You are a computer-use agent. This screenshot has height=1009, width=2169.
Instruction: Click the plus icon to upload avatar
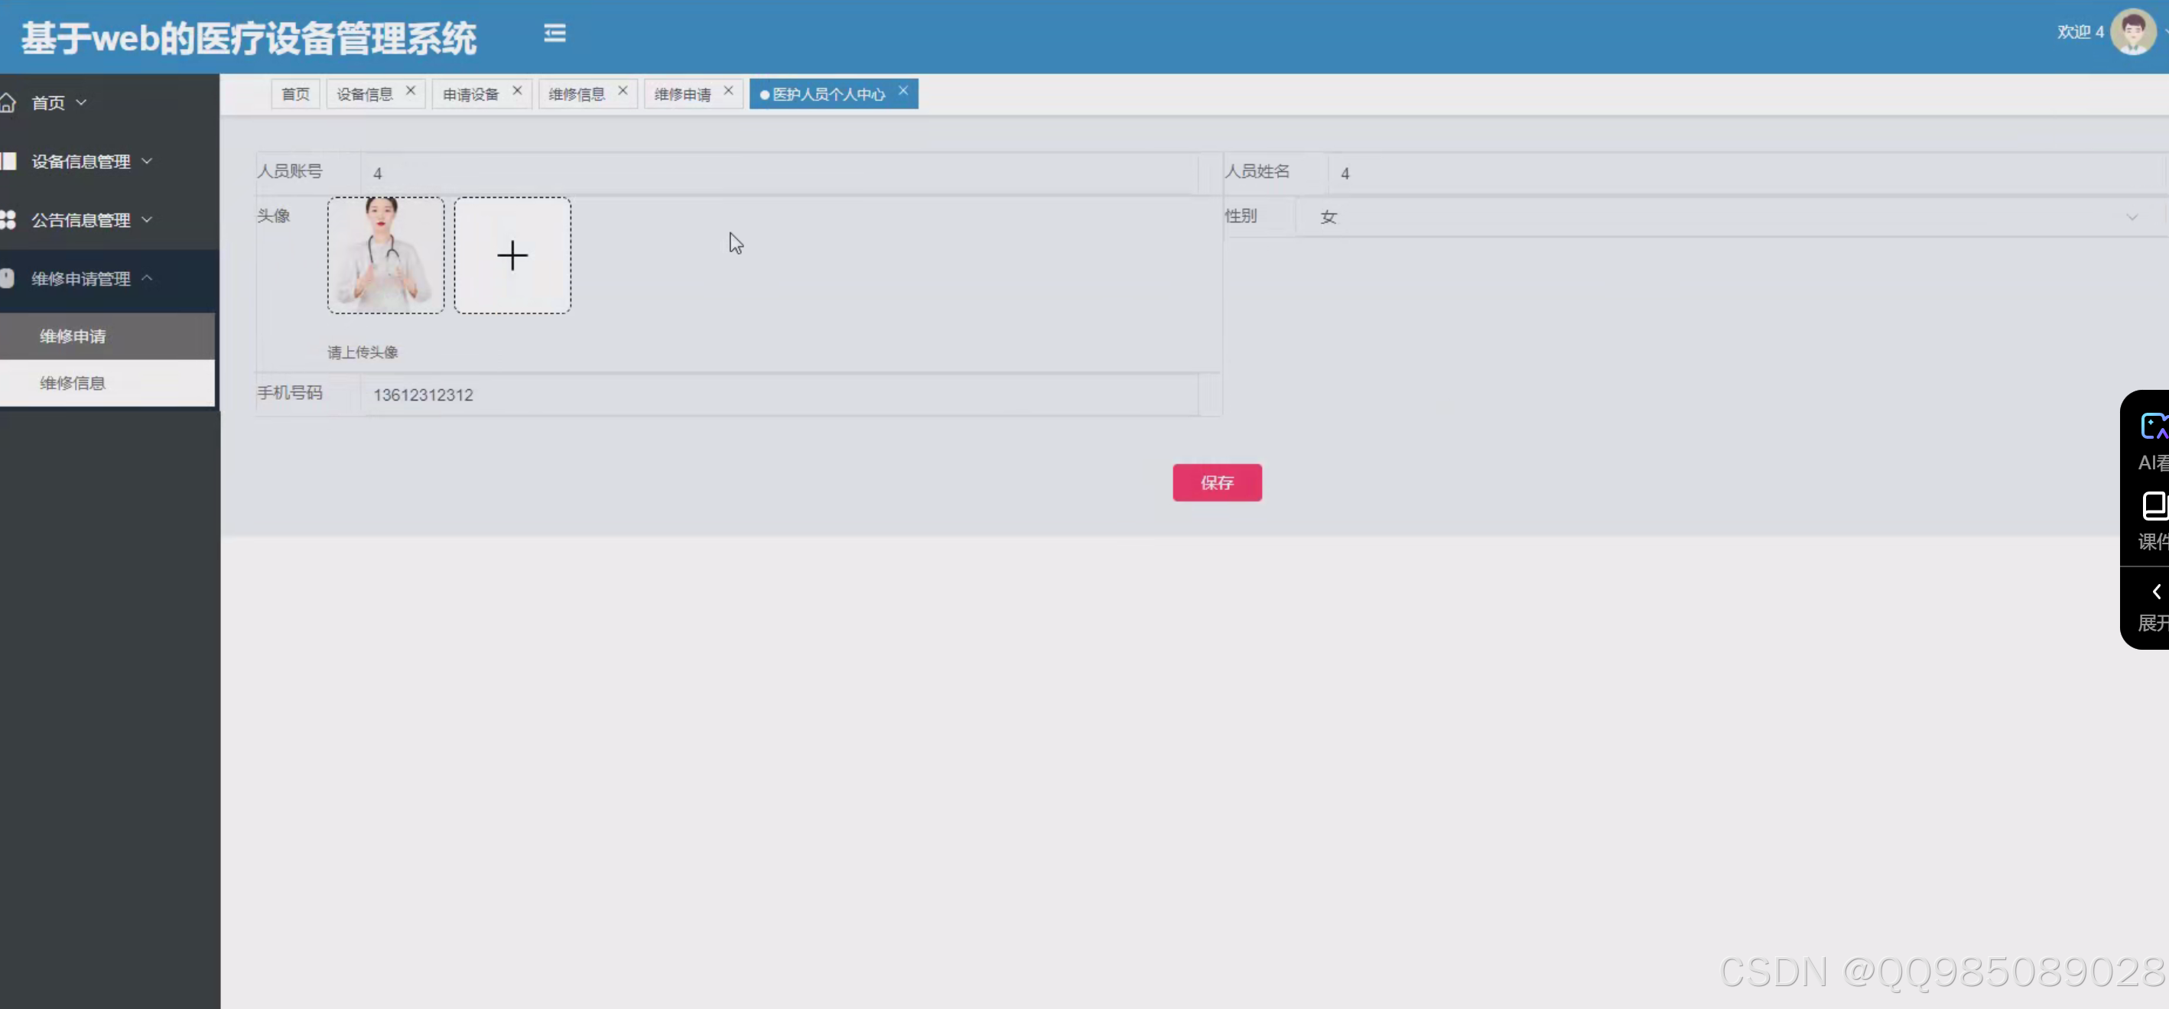pos(512,256)
